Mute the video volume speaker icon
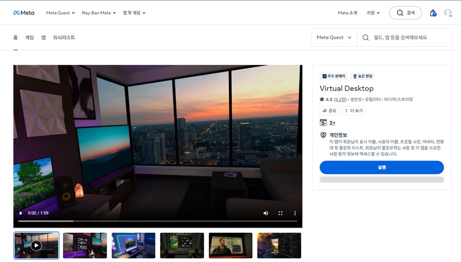 [x=265, y=213]
